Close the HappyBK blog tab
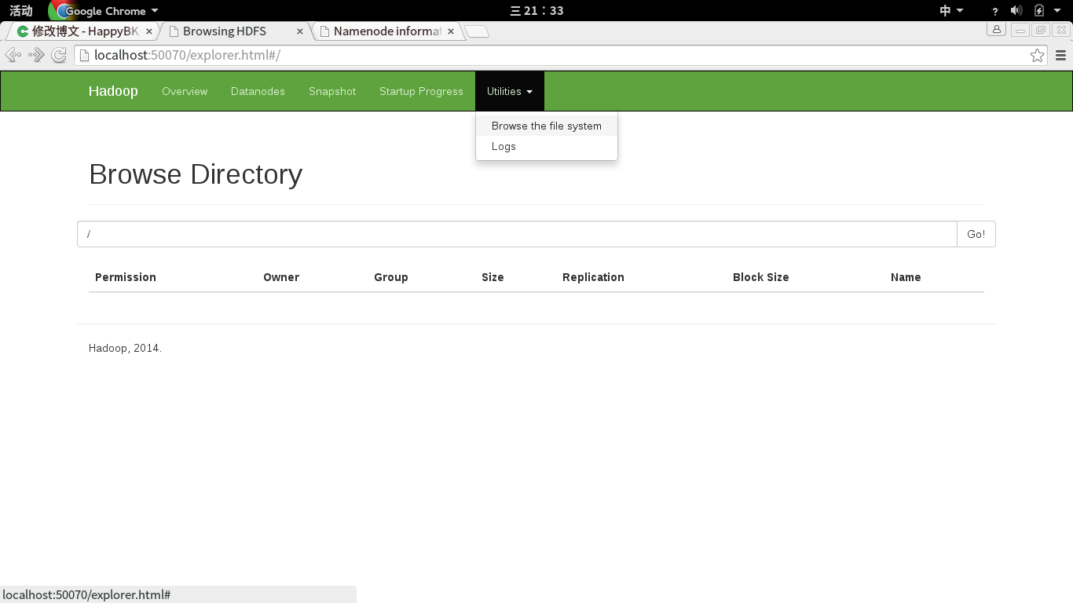 pyautogui.click(x=148, y=31)
